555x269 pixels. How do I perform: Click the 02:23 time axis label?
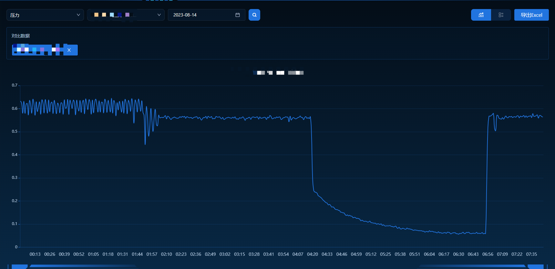(x=181, y=254)
